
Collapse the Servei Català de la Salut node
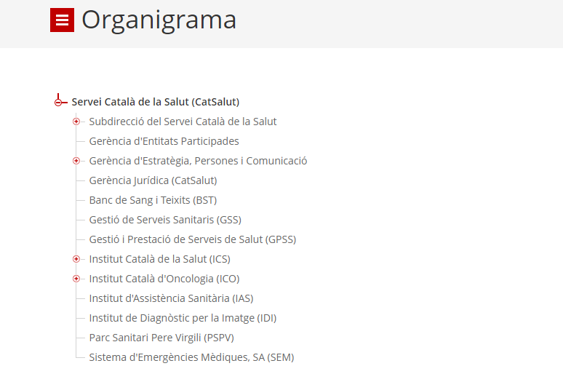click(58, 103)
